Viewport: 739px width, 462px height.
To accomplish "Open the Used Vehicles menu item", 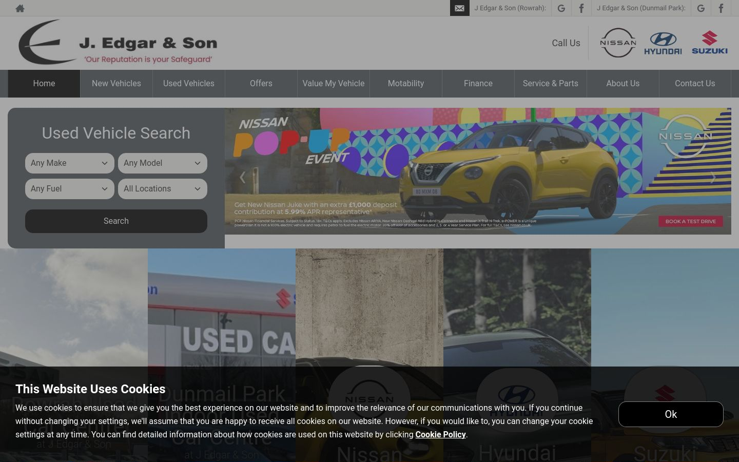I will point(189,84).
